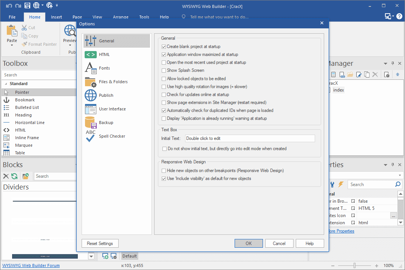Click the Paste clipboard icon
Viewport: 405px width, 270px height.
tap(12, 31)
